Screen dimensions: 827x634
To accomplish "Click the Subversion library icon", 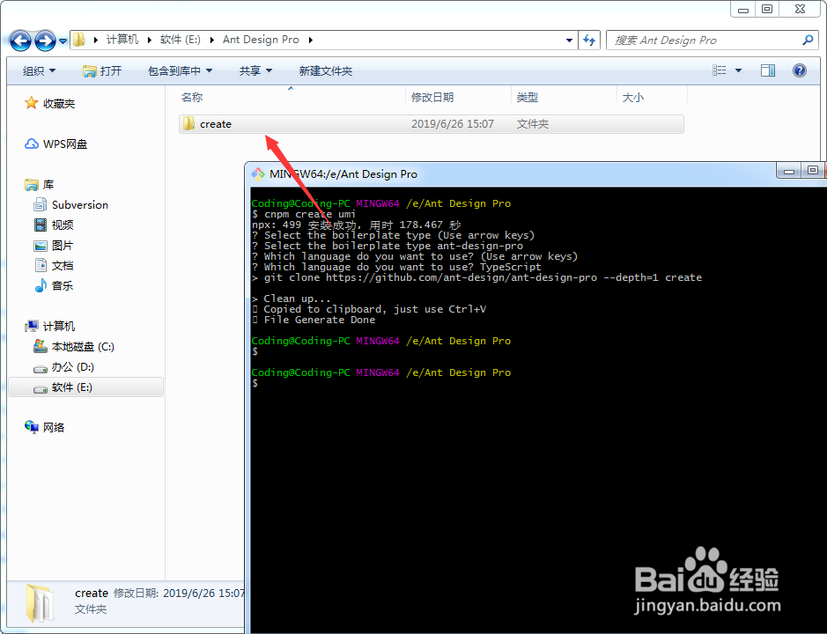I will click(x=41, y=204).
